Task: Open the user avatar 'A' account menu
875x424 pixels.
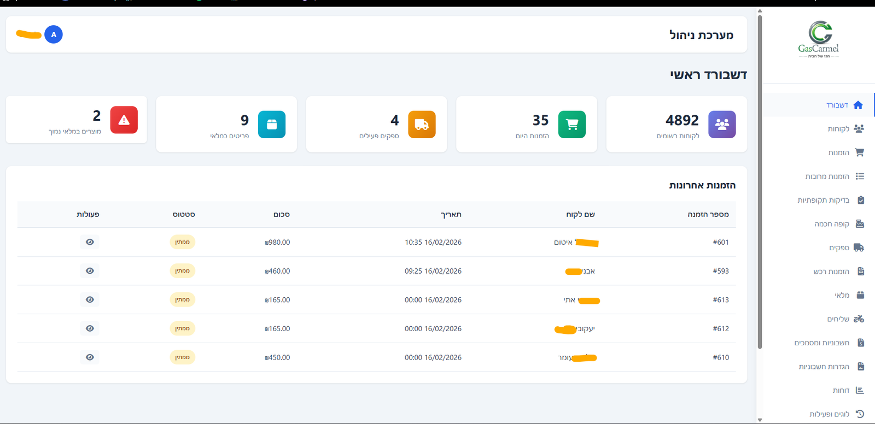Action: [x=54, y=34]
